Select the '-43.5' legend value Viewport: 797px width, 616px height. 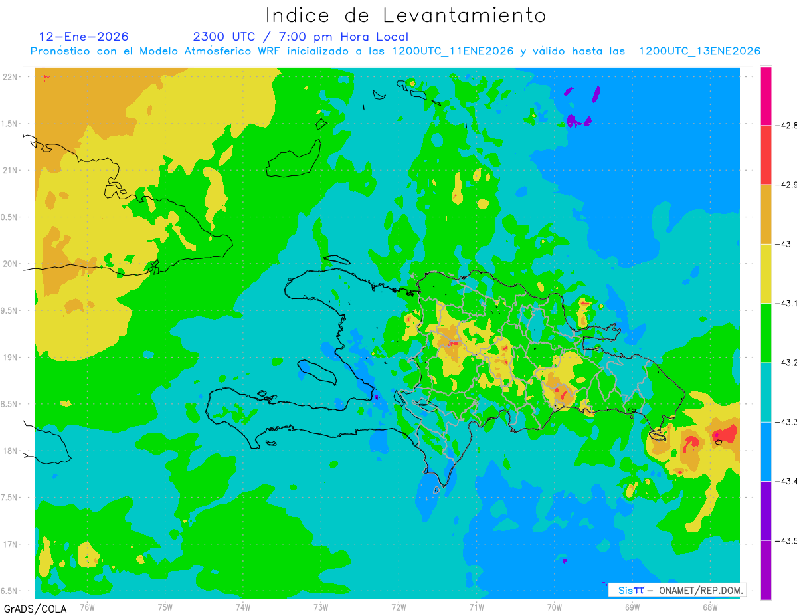pyautogui.click(x=785, y=541)
